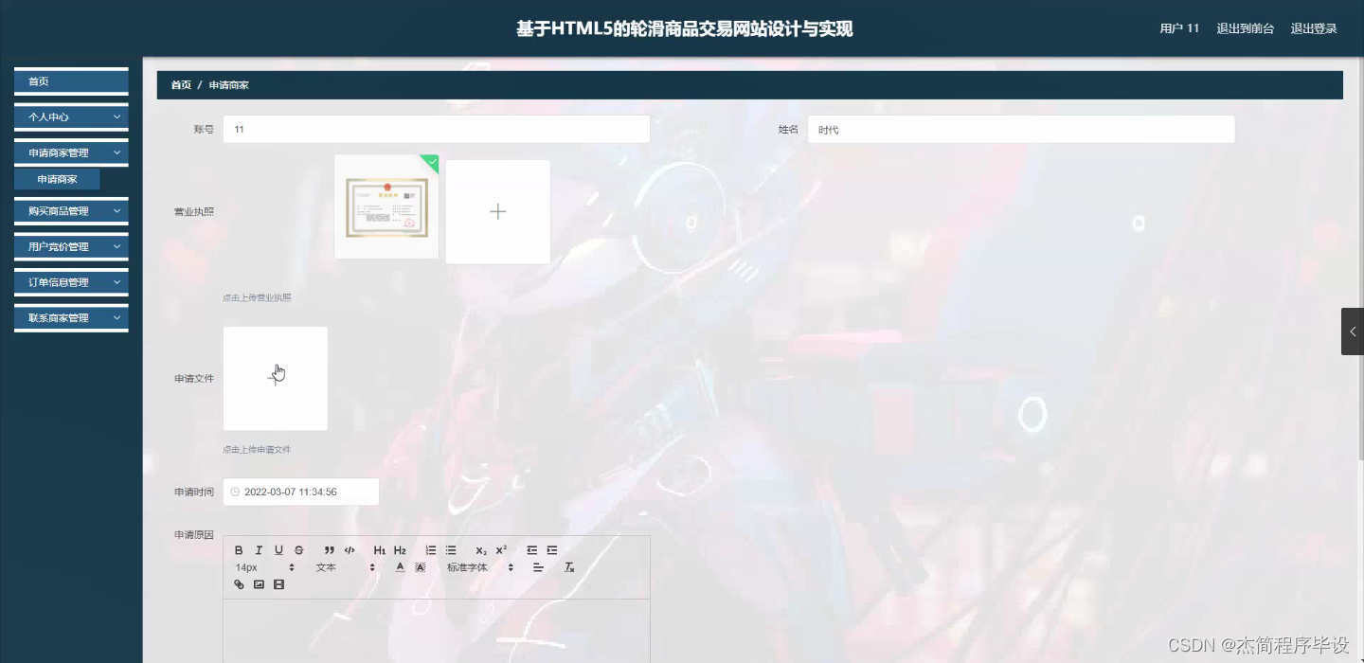
Task: Expand the 个人中心 sidebar section
Action: coord(70,116)
